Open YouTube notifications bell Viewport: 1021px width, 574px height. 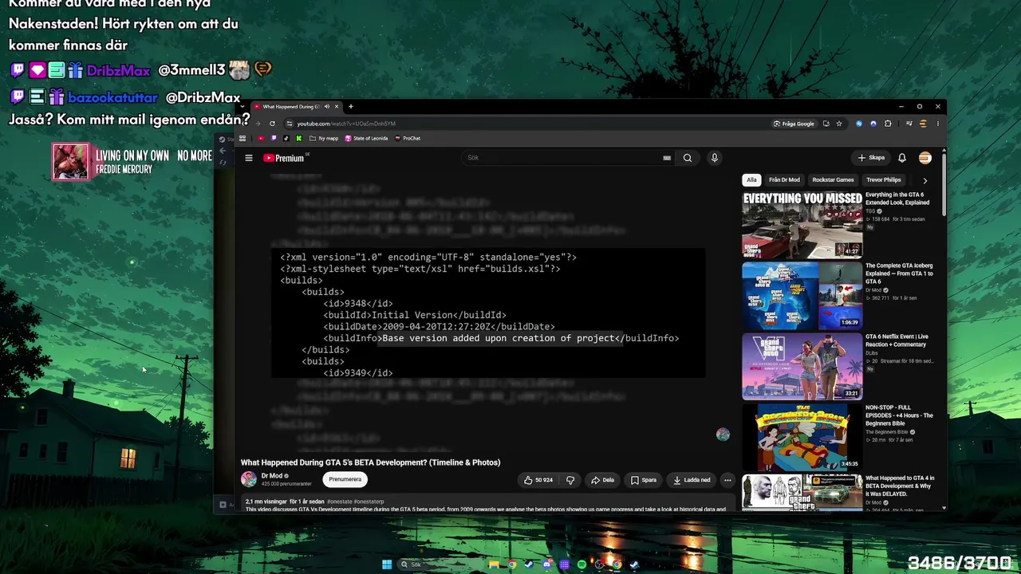[902, 158]
